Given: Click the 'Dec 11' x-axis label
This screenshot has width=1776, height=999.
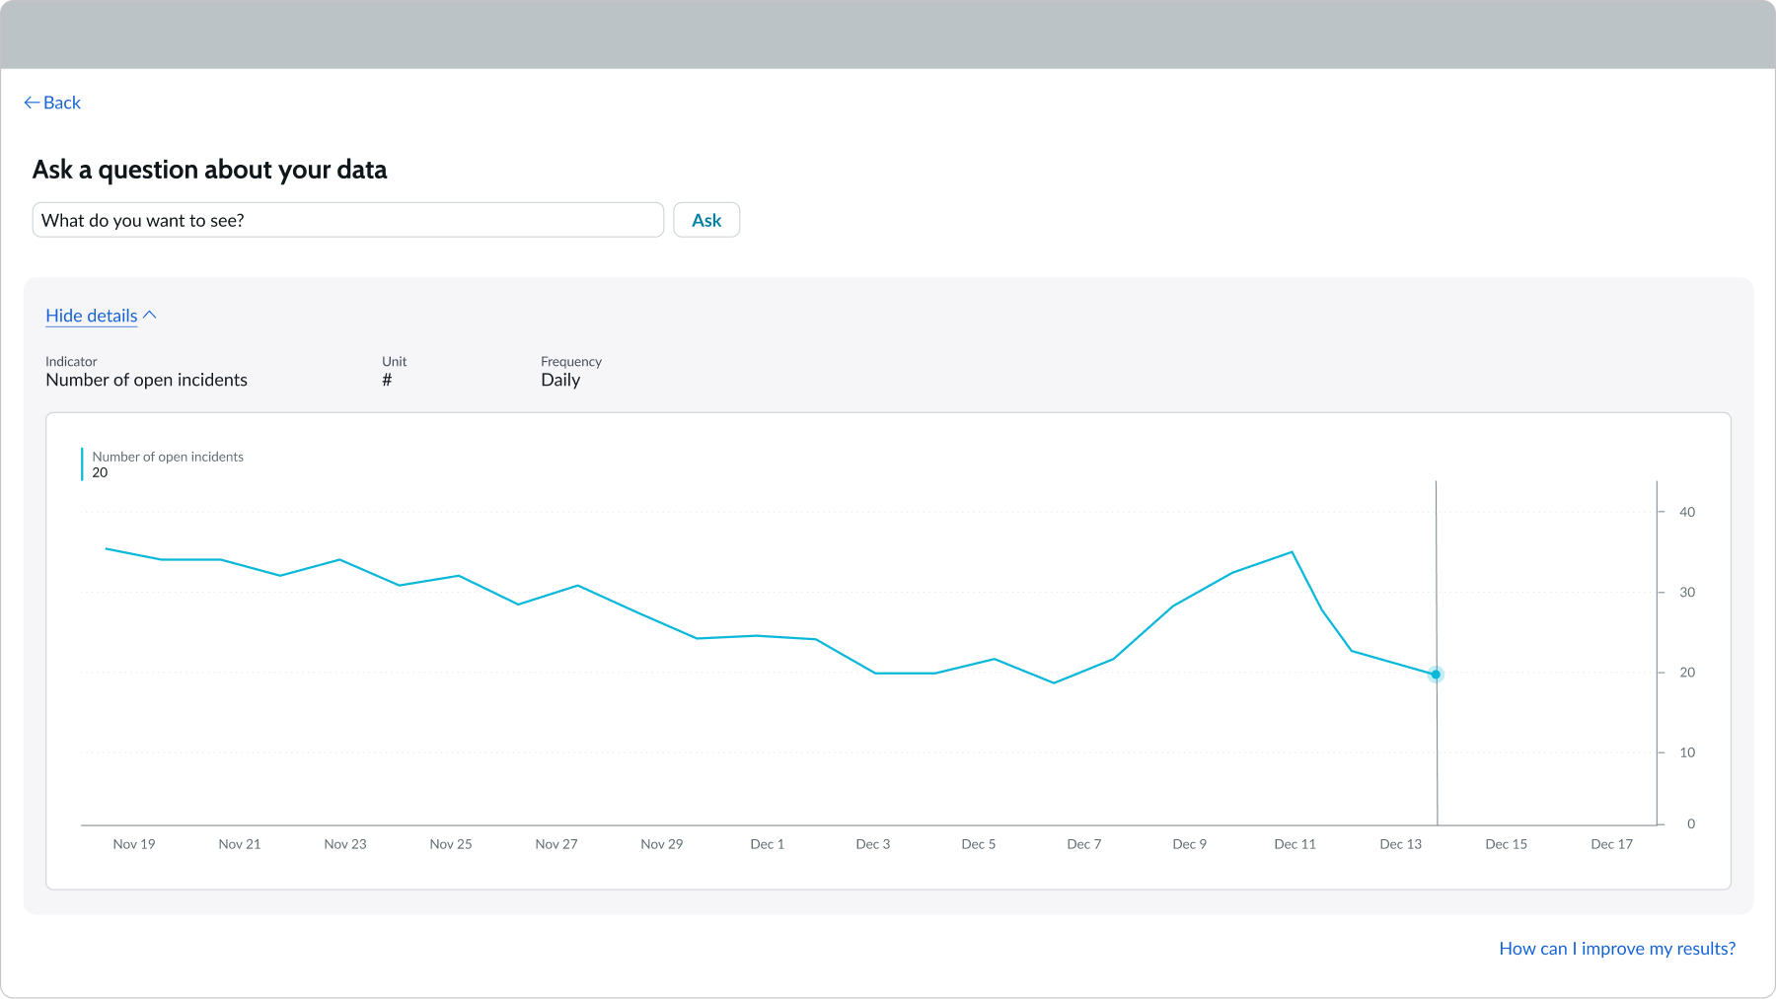Looking at the screenshot, I should click(x=1295, y=844).
